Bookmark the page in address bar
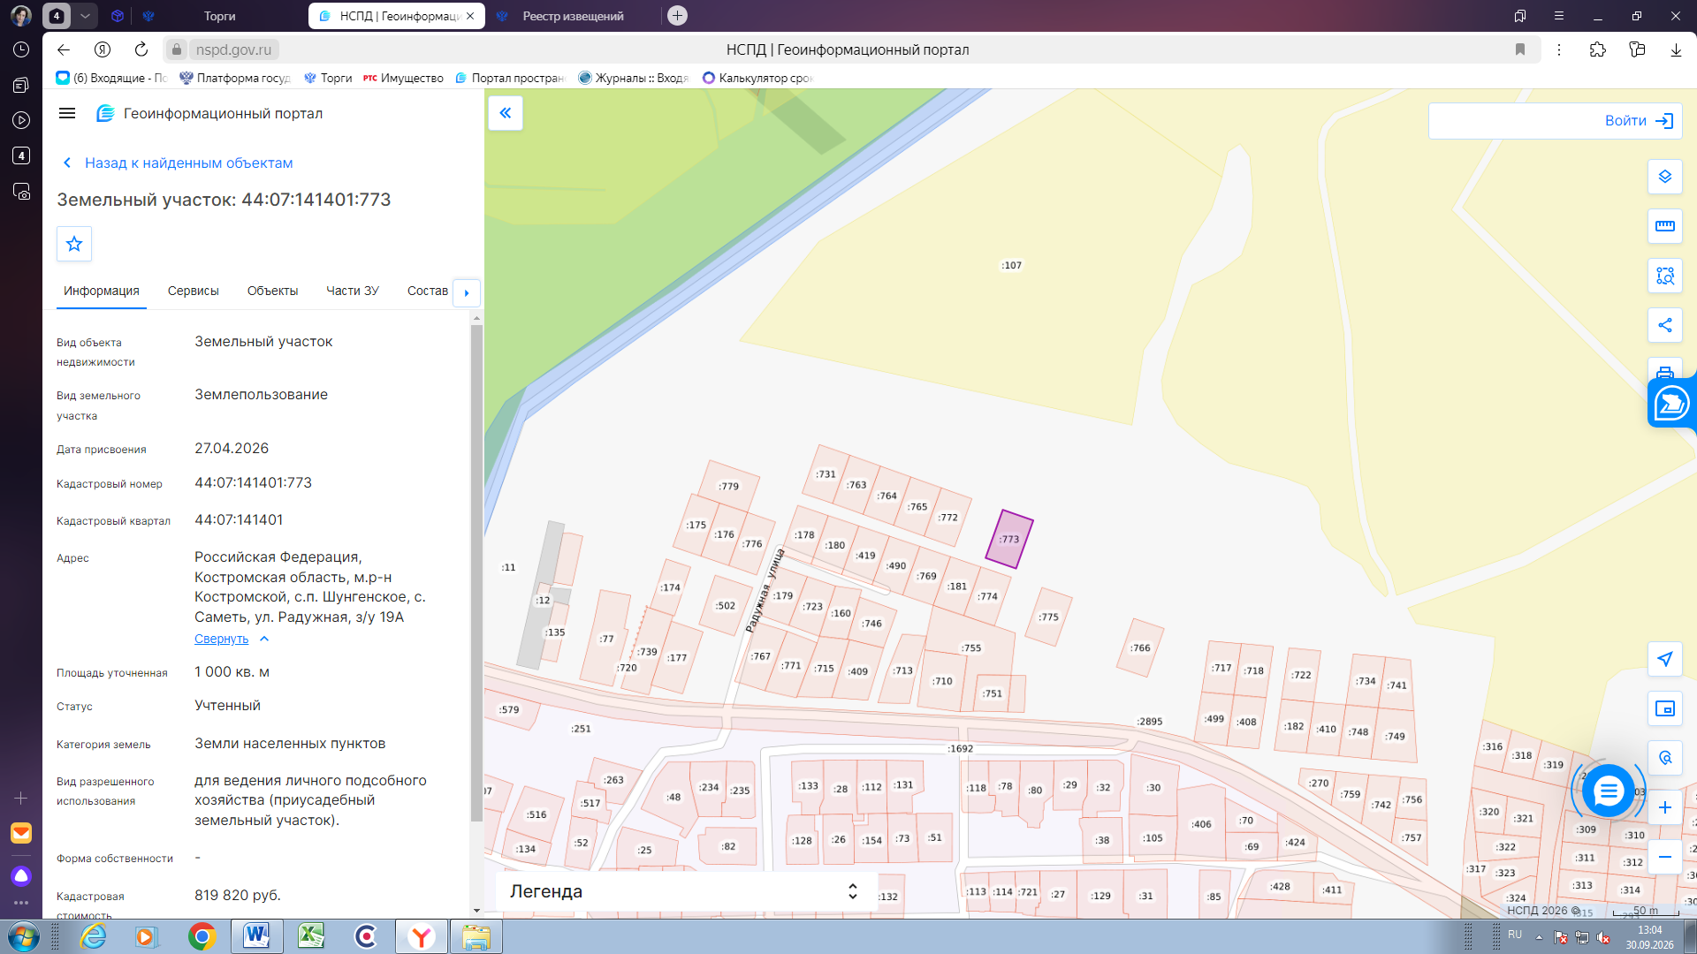The width and height of the screenshot is (1697, 954). pyautogui.click(x=1520, y=49)
